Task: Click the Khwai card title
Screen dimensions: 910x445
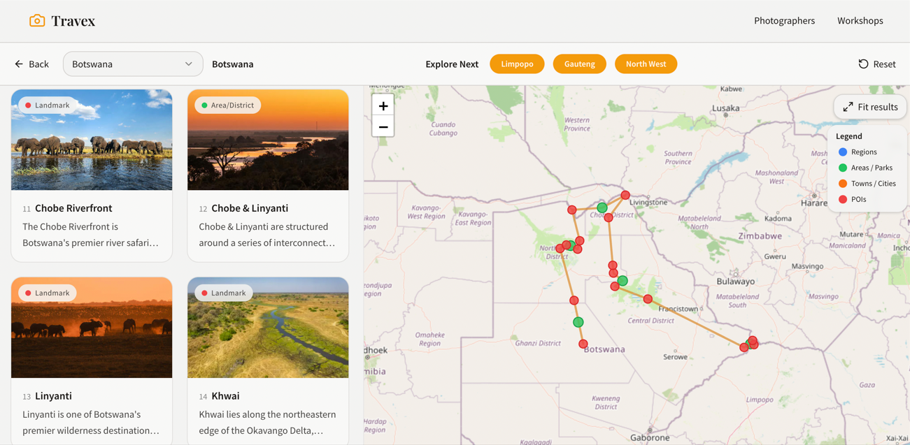Action: (x=225, y=396)
